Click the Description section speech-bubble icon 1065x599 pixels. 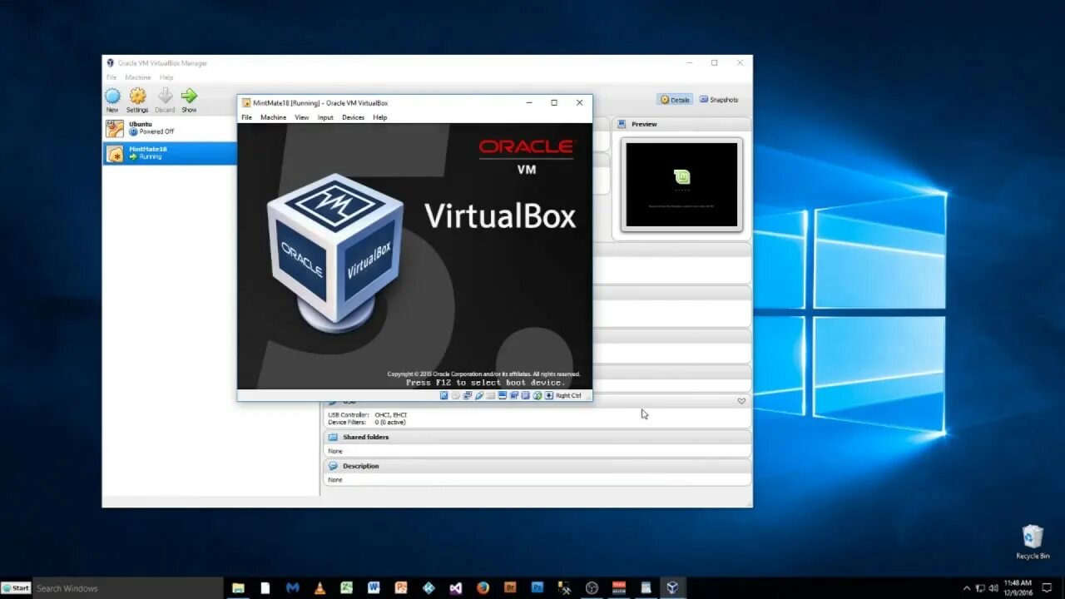point(333,466)
